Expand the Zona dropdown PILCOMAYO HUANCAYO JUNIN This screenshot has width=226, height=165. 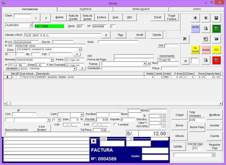pyautogui.click(x=80, y=49)
